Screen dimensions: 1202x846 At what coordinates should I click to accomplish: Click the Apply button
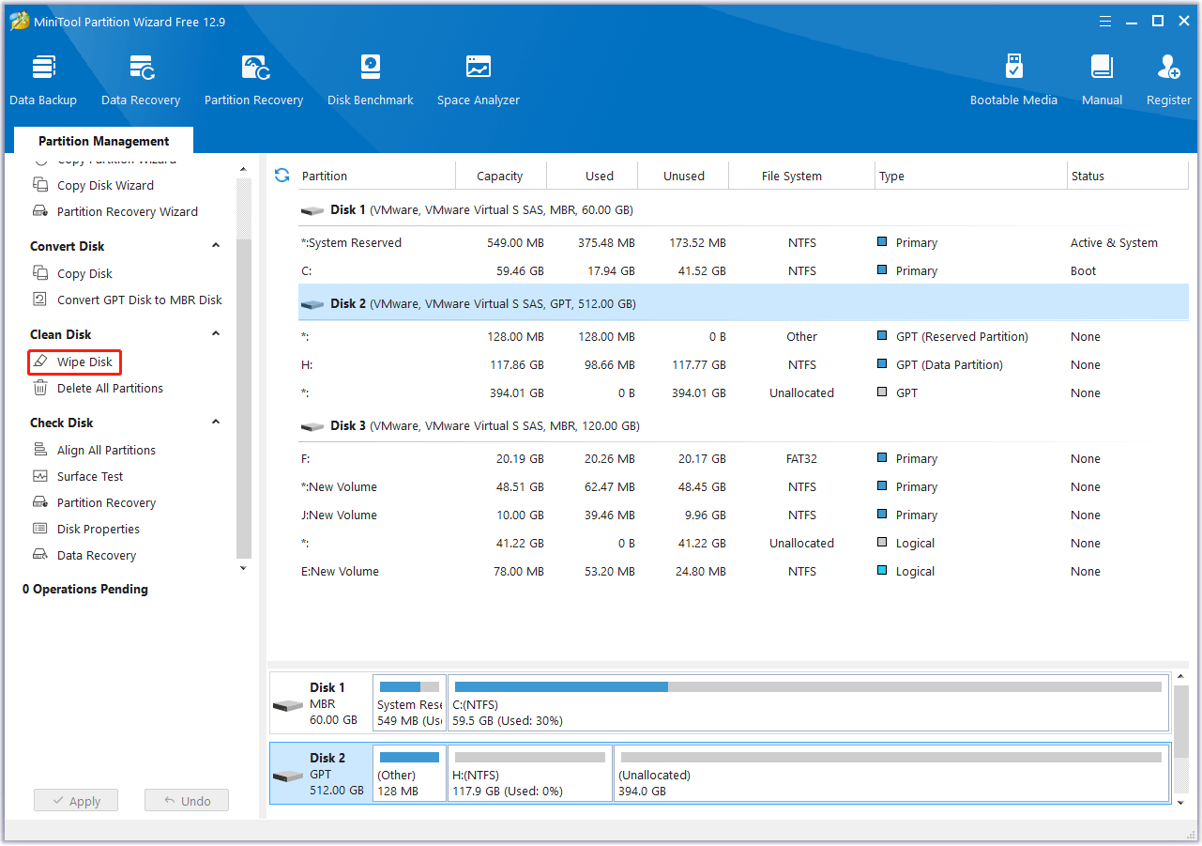75,801
